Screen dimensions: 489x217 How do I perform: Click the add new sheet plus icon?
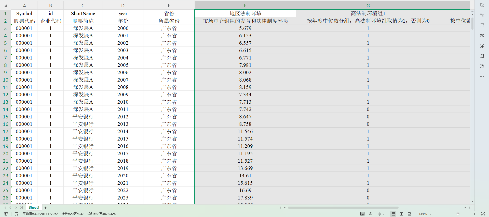click(45, 208)
